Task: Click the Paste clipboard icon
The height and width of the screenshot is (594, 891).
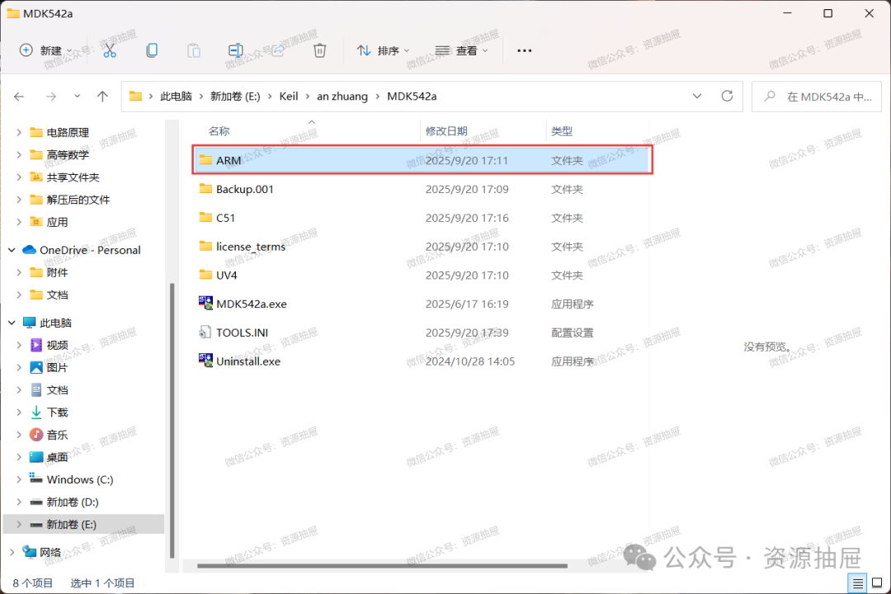Action: pos(194,50)
